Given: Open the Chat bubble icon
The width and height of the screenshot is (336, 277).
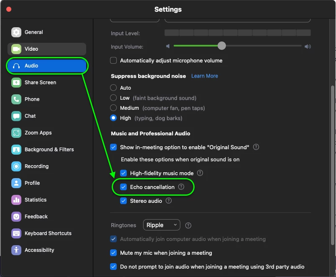Looking at the screenshot, I should [x=16, y=116].
